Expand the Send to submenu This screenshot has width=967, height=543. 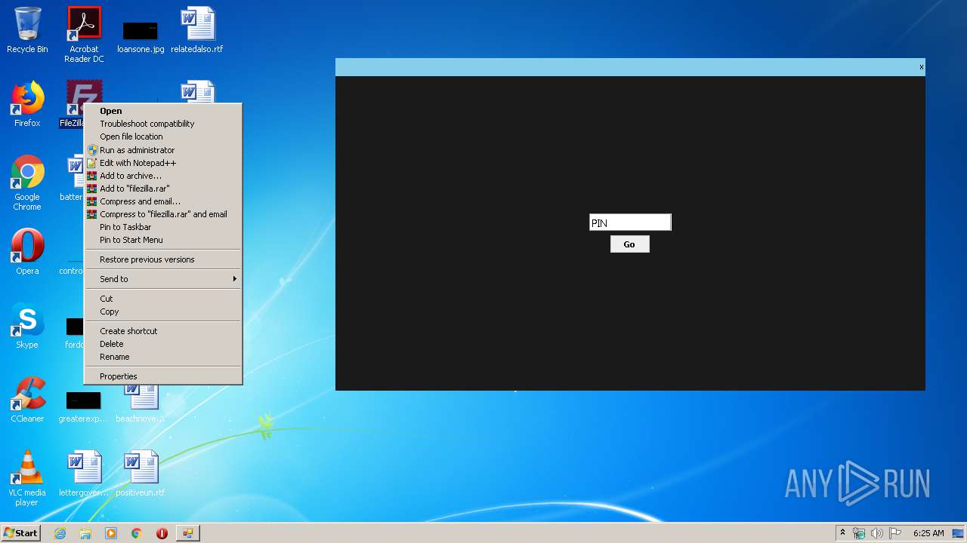(163, 279)
